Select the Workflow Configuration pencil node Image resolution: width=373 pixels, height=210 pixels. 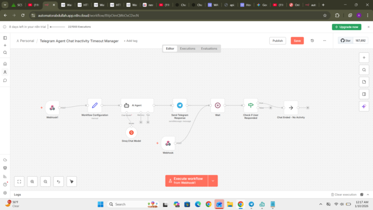95,105
